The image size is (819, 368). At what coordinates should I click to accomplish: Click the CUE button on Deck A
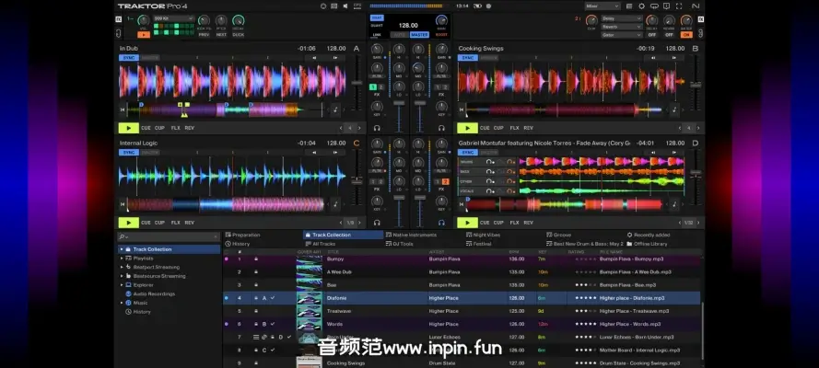pos(146,128)
